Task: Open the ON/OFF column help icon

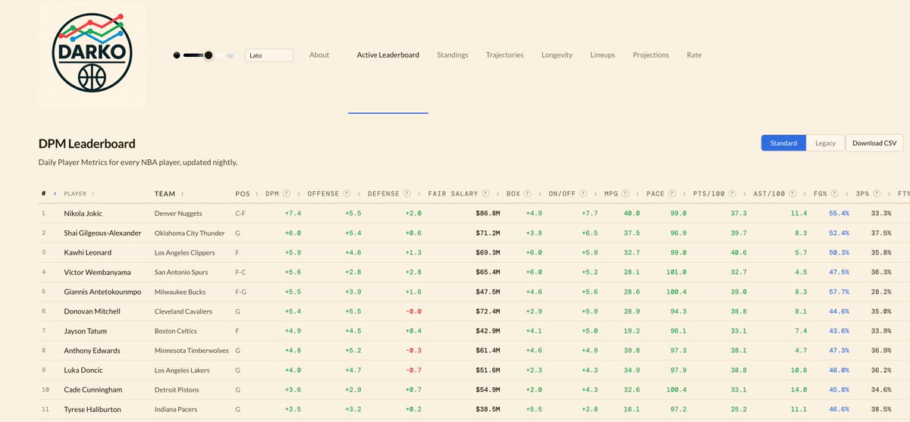Action: tap(583, 193)
